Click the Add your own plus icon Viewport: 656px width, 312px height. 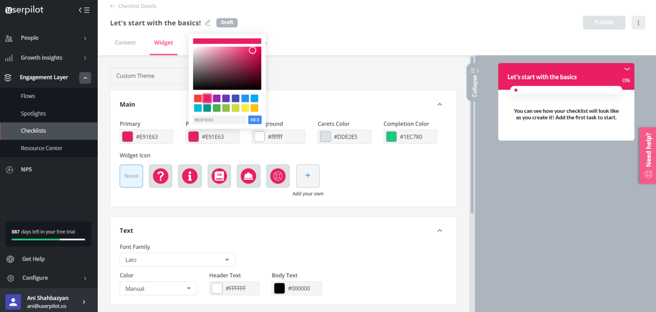click(x=307, y=176)
